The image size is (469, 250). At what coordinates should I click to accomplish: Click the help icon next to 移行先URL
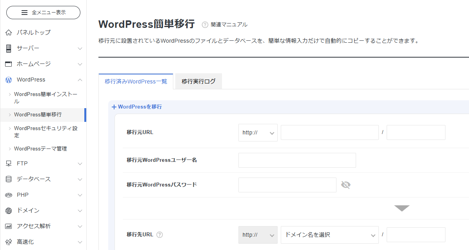click(160, 235)
